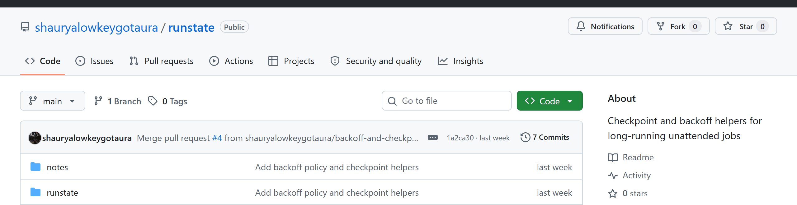Go to the Actions tab
This screenshot has width=797, height=205.
pyautogui.click(x=231, y=61)
